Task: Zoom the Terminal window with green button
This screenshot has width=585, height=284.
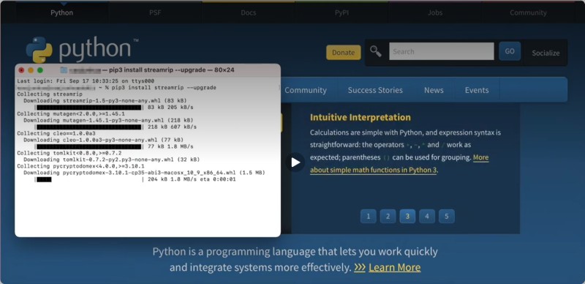Action: [40, 70]
